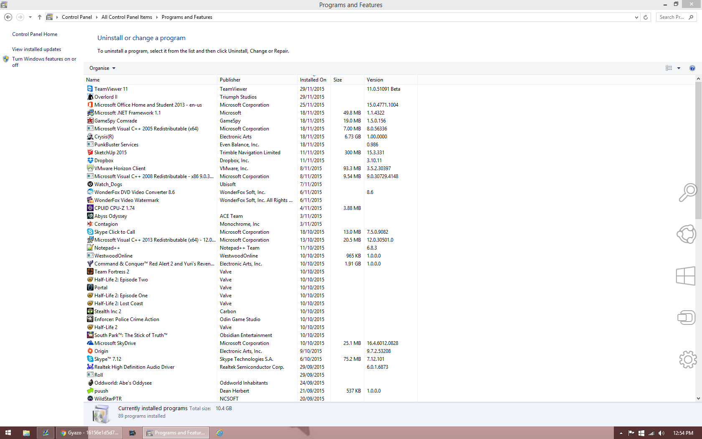Click the Portal program icon

tap(90, 287)
